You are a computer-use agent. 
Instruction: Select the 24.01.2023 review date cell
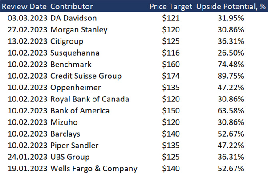click(27, 157)
